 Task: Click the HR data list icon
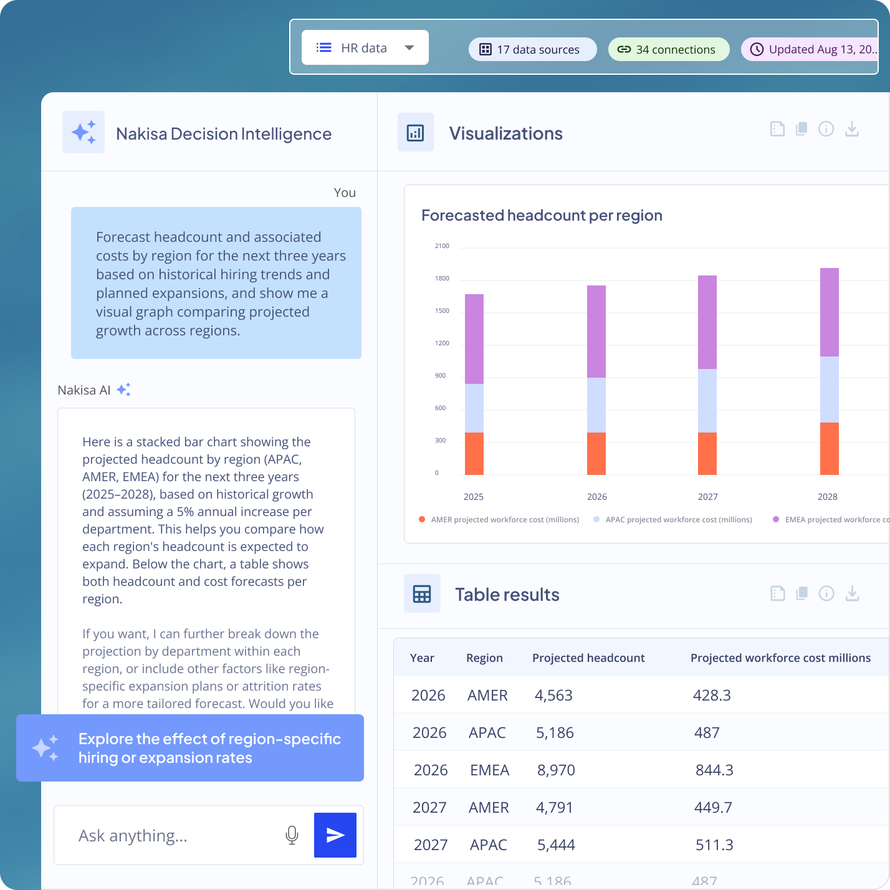coord(323,47)
